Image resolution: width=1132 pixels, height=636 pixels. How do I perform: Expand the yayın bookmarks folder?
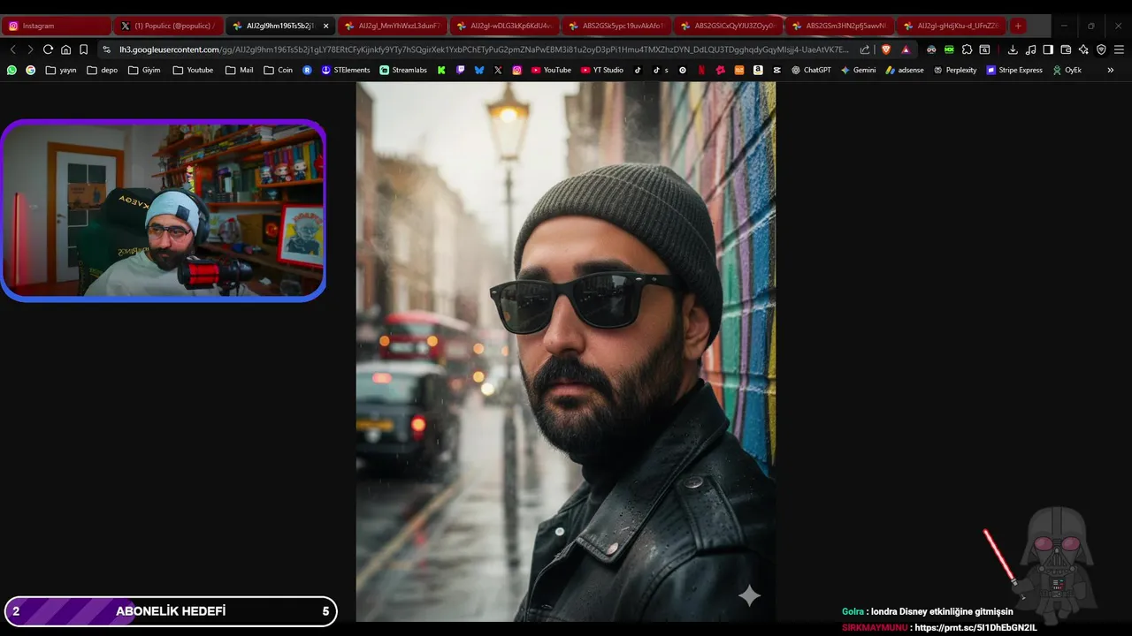[61, 70]
